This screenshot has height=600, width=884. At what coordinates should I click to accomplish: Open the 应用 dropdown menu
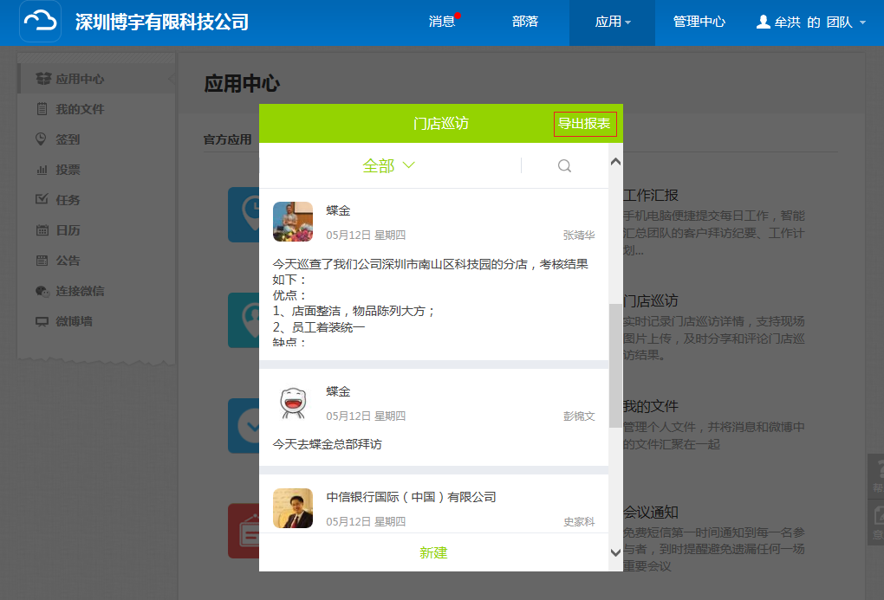(612, 22)
